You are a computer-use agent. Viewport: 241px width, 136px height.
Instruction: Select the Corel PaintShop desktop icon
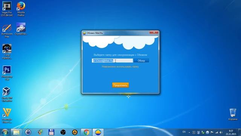click(x=7, y=52)
